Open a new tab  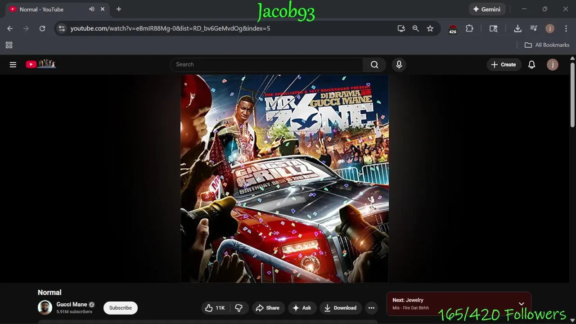[x=119, y=9]
